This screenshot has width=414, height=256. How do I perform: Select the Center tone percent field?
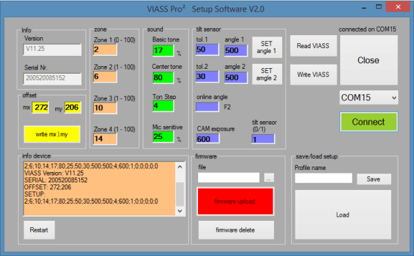coord(163,78)
